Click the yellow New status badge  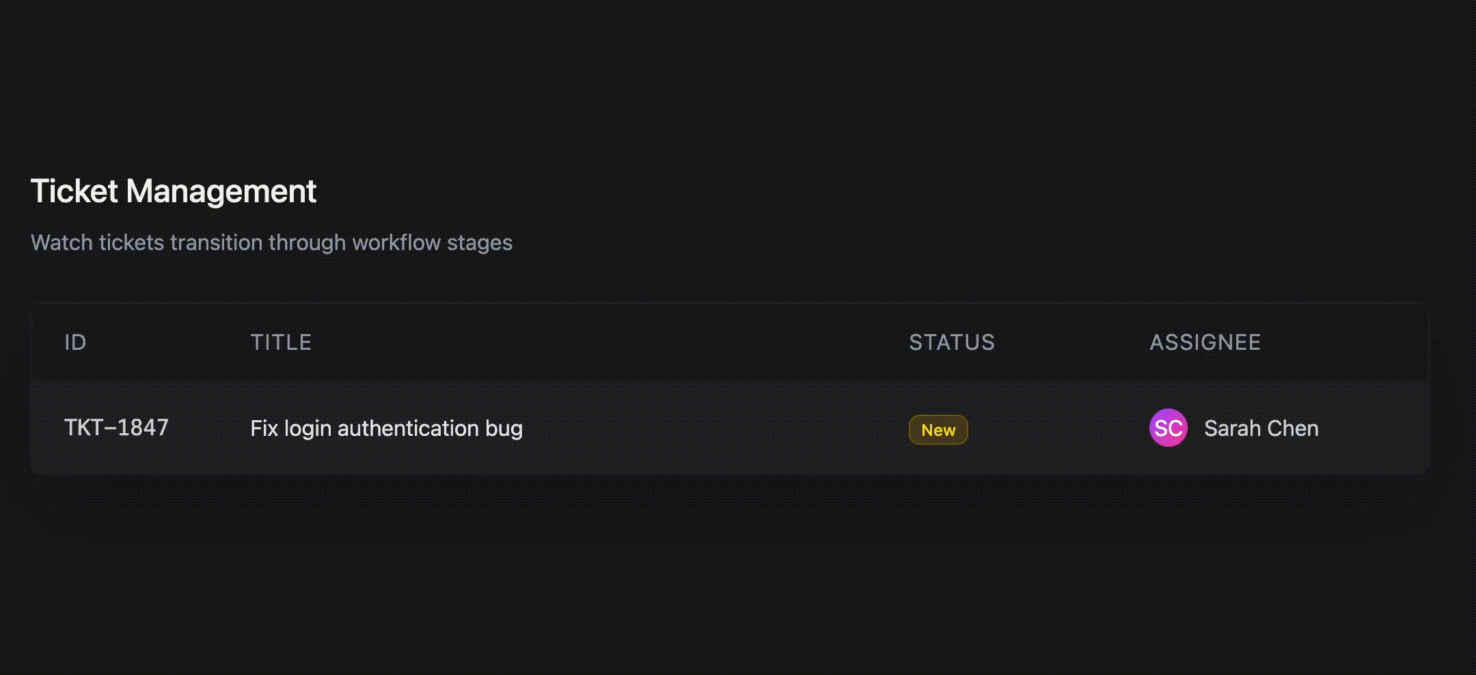pos(938,430)
